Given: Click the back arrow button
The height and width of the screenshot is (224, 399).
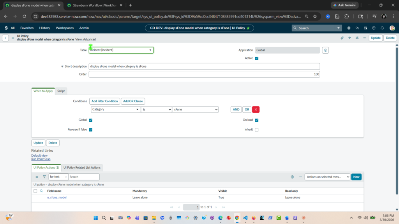Looking at the screenshot, I should click(5, 38).
